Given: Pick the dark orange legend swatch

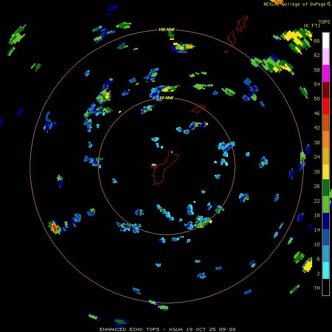Looking at the screenshot, I should (x=326, y=122).
